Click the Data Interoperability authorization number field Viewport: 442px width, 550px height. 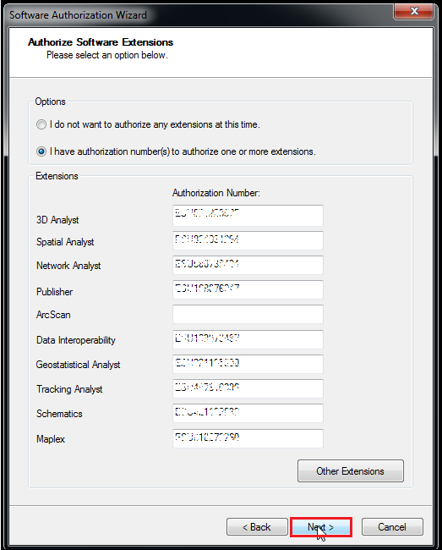point(248,339)
